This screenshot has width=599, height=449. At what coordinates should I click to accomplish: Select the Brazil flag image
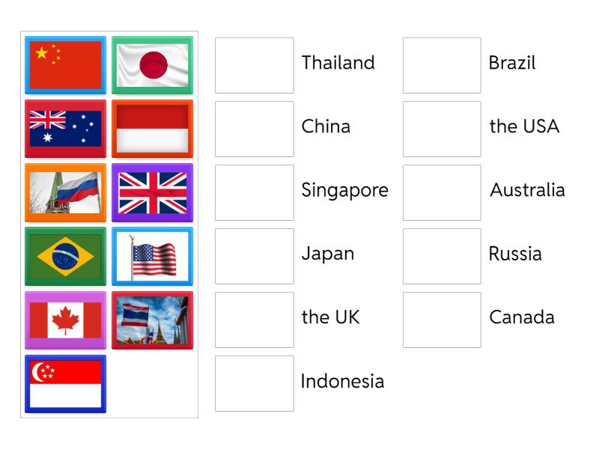point(65,256)
